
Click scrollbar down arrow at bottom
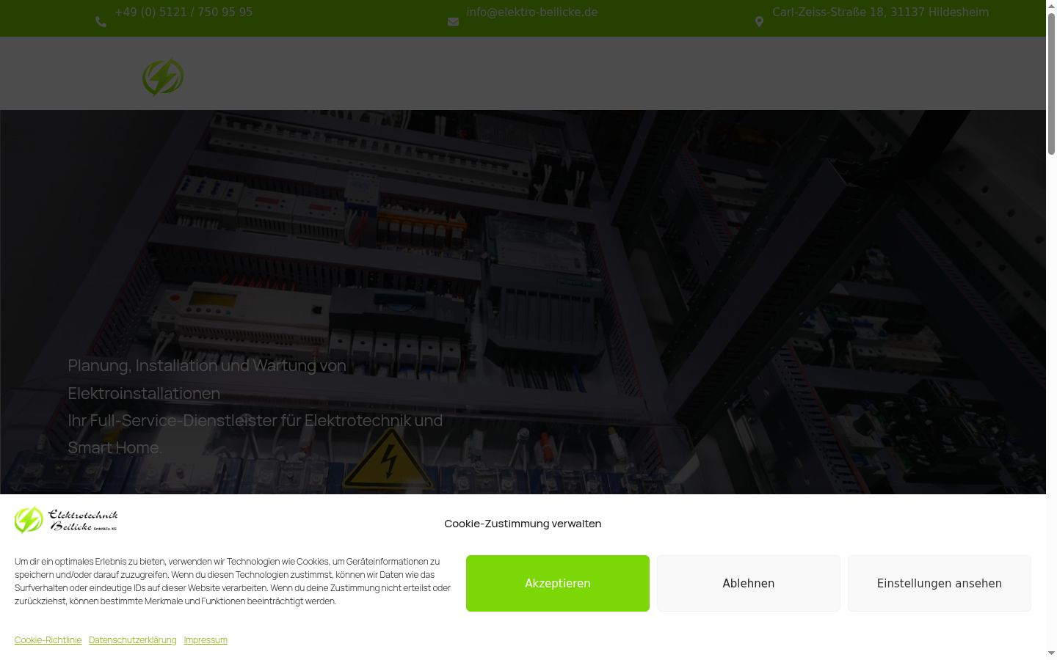(x=1051, y=653)
